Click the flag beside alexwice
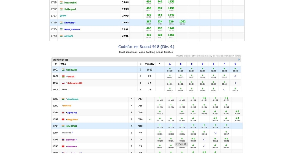 pyautogui.click(x=63, y=140)
